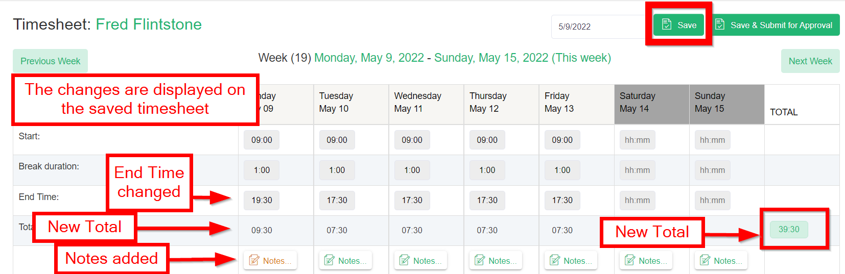Open Monday May 09 notes pencil icon
Viewport: 845px width, 274px height.
tap(254, 260)
